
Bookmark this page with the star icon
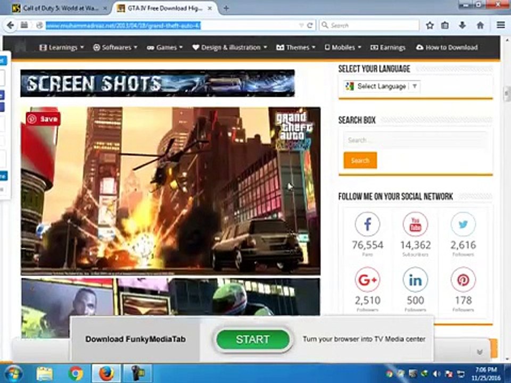[x=430, y=26]
